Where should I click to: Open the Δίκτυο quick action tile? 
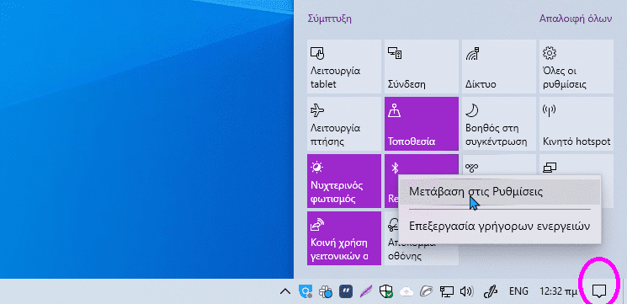tap(499, 67)
